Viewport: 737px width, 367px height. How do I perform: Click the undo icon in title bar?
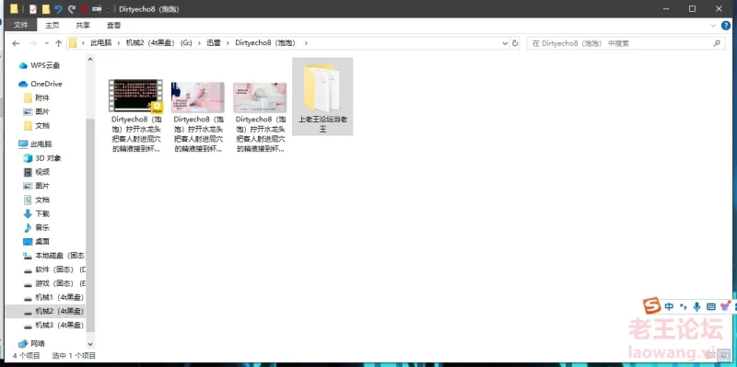click(58, 9)
